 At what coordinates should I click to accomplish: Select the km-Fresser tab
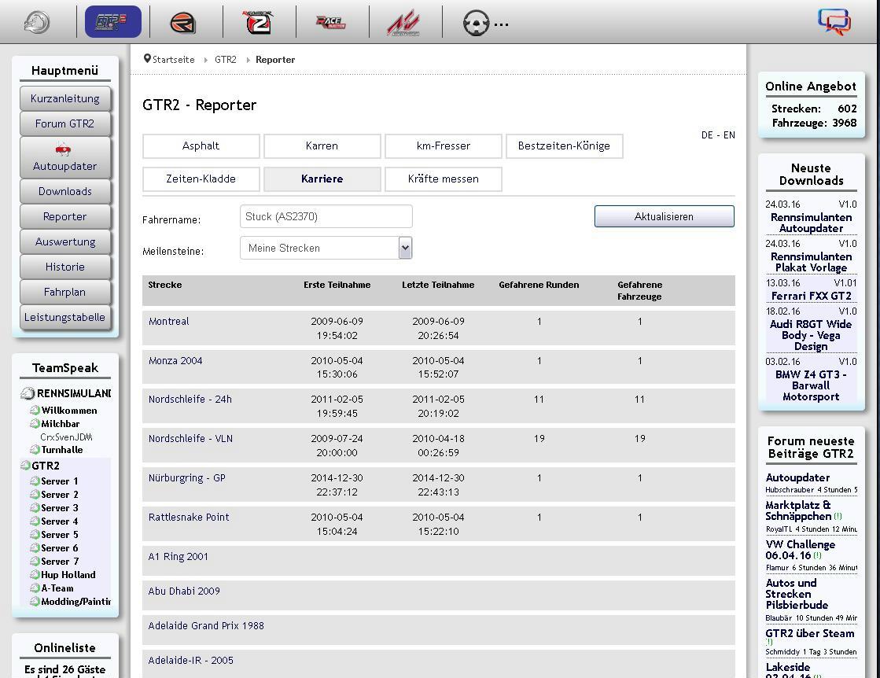[443, 146]
